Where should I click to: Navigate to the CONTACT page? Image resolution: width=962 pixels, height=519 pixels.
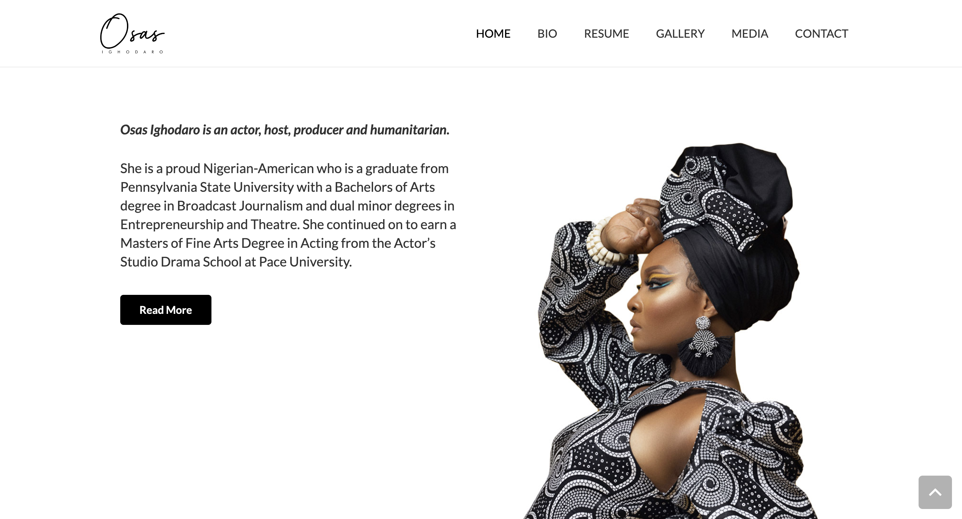tap(821, 34)
